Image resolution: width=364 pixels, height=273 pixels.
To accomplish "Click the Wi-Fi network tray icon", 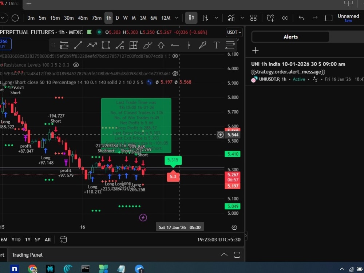I will 352,269.
